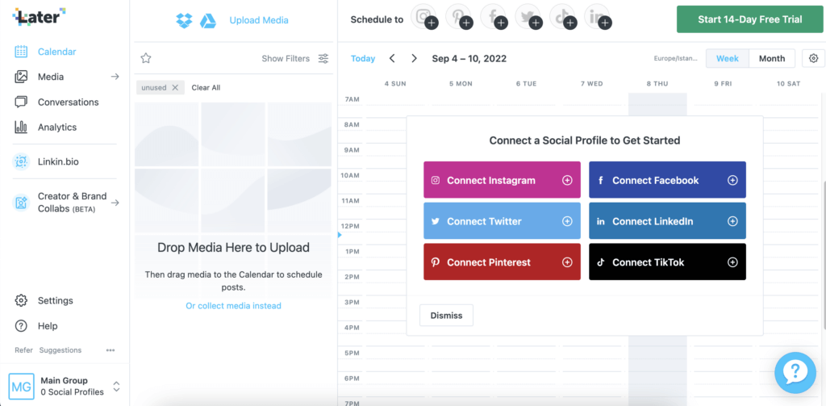
Task: Click Show Filters
Action: pyautogui.click(x=286, y=59)
